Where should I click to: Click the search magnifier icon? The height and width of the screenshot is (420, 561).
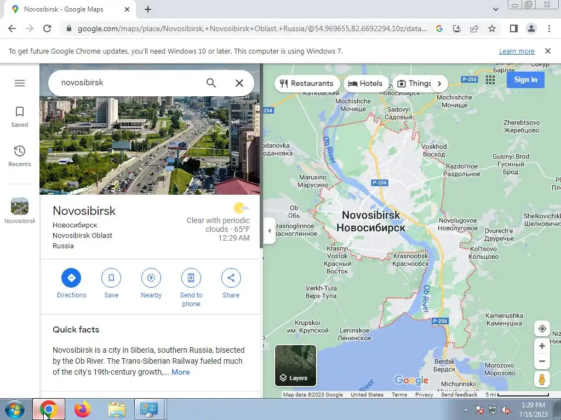tap(211, 83)
